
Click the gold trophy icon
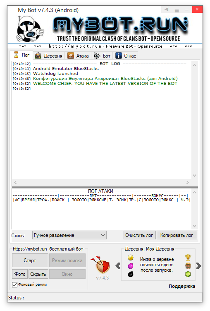click(x=188, y=258)
